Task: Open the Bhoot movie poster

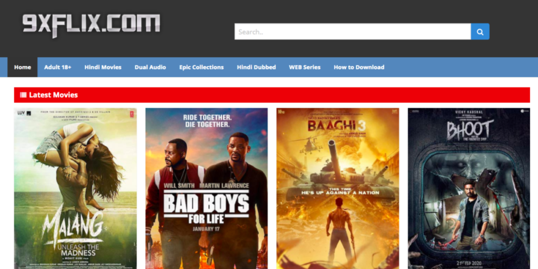Action: point(469,188)
